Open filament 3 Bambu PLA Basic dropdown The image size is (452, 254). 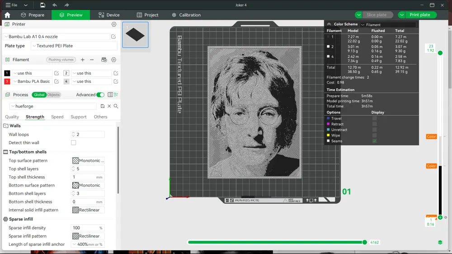tap(32, 81)
